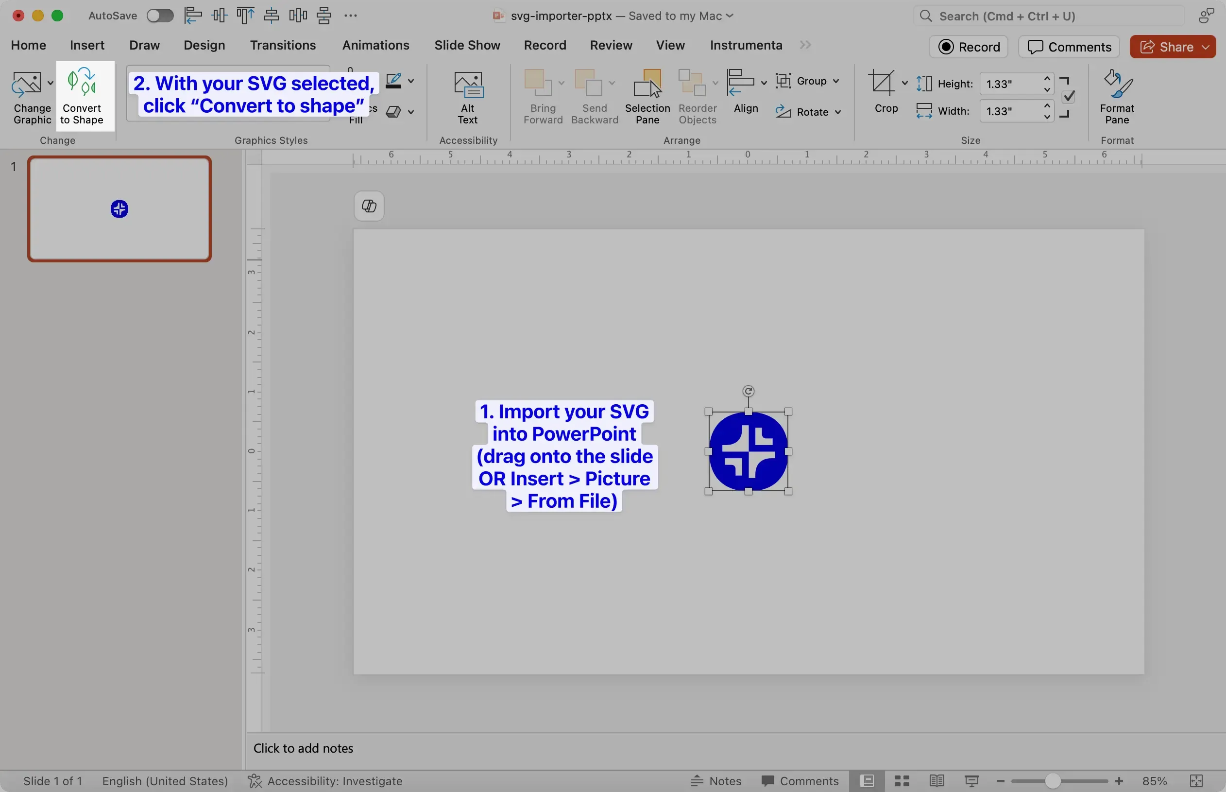Open the Transitions ribbon tab
Screen dimensions: 1226x792
click(x=283, y=45)
